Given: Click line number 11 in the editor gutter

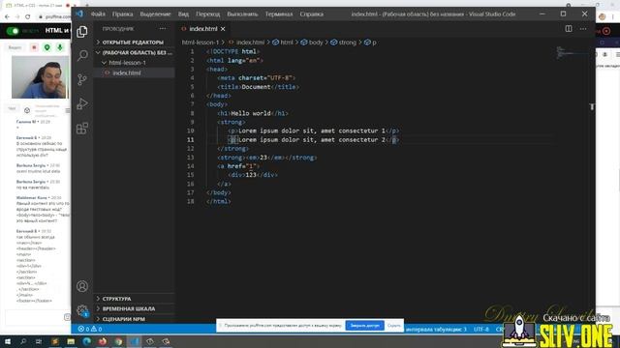Looking at the screenshot, I should coord(191,139).
